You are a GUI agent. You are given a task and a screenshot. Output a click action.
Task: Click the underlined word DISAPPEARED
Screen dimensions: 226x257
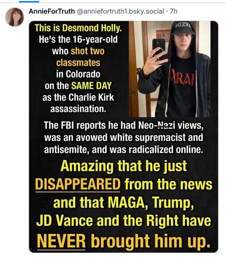pos(78,184)
